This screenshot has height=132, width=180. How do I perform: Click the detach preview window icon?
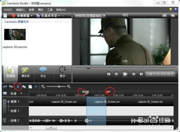173,15
